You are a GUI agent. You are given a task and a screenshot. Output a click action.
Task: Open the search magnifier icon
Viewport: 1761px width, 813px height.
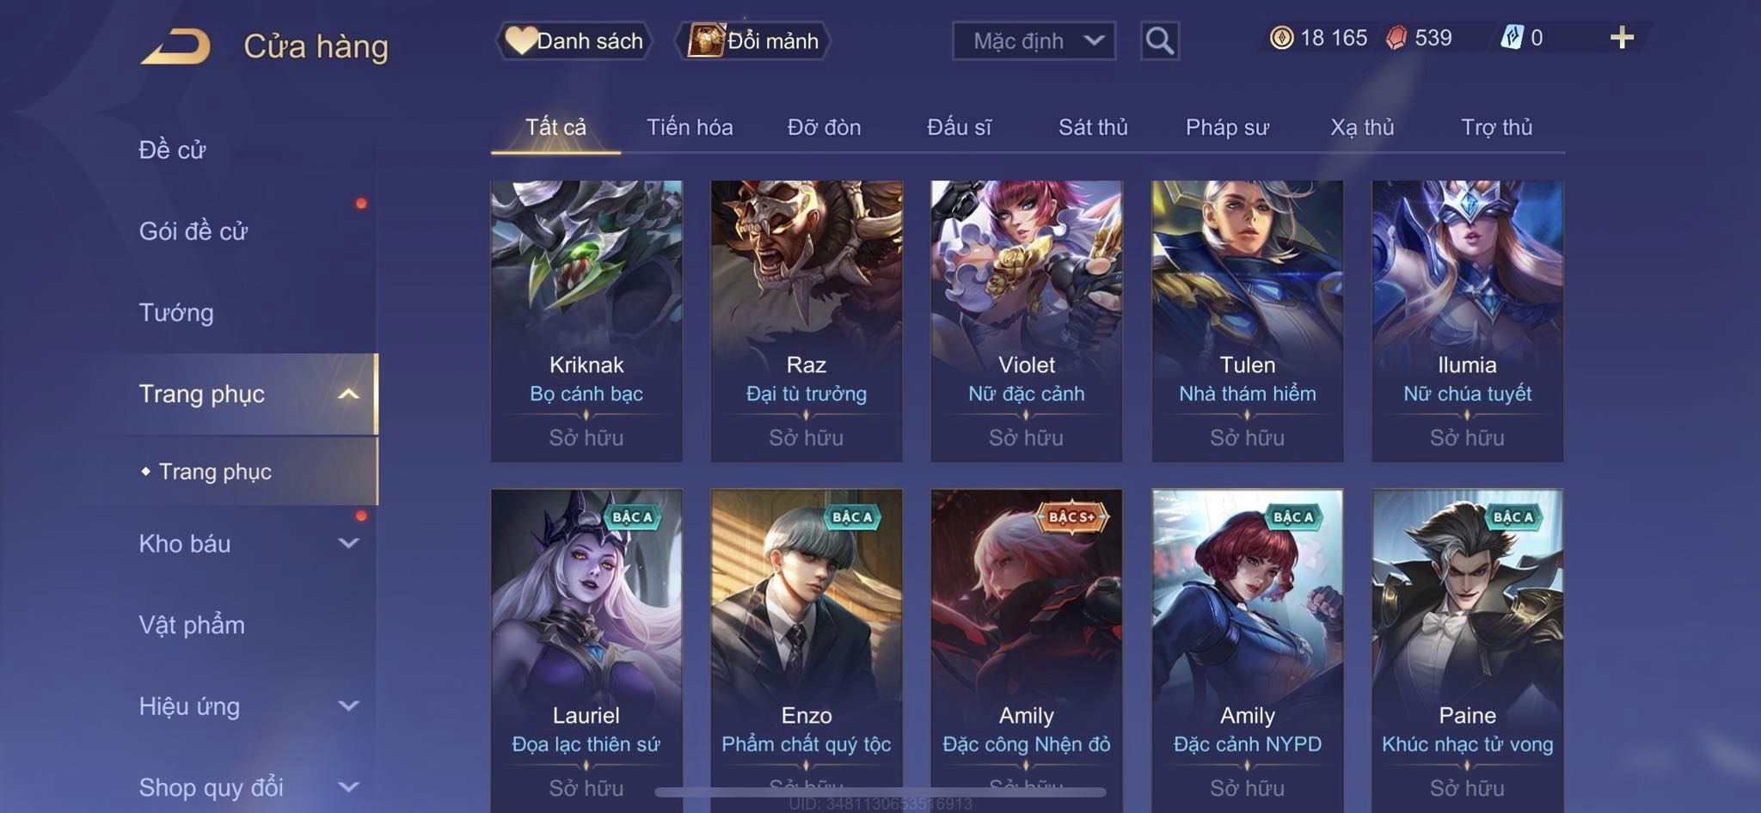click(1159, 40)
